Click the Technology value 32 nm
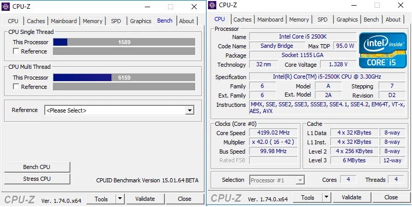 click(x=264, y=64)
